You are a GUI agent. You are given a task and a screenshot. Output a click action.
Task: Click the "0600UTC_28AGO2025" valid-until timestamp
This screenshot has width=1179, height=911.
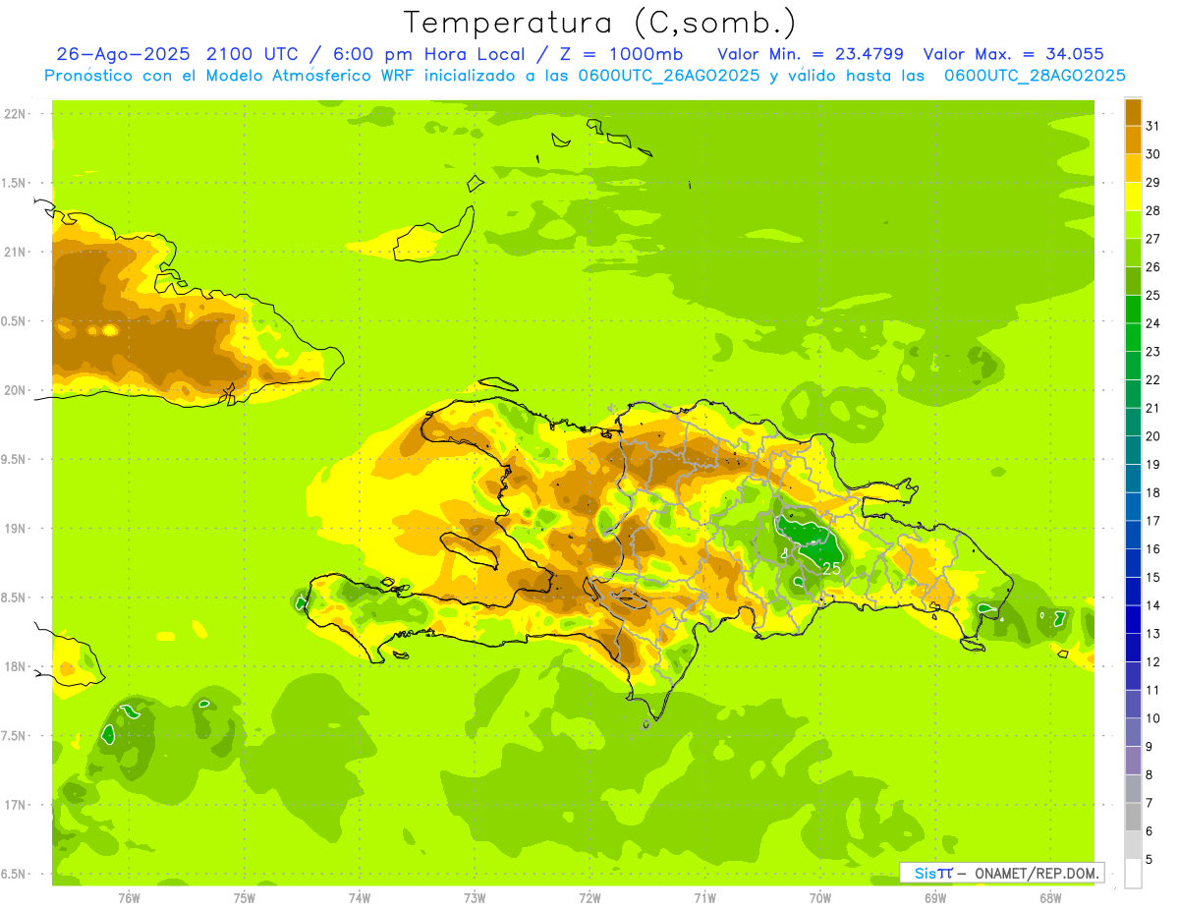pyautogui.click(x=1034, y=76)
